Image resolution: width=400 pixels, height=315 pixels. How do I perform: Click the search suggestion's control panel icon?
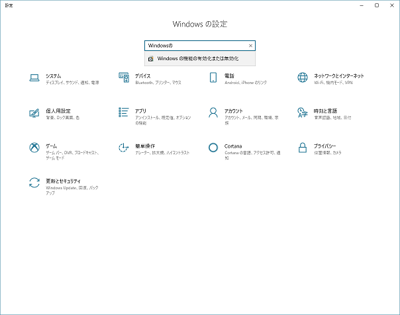click(x=151, y=59)
